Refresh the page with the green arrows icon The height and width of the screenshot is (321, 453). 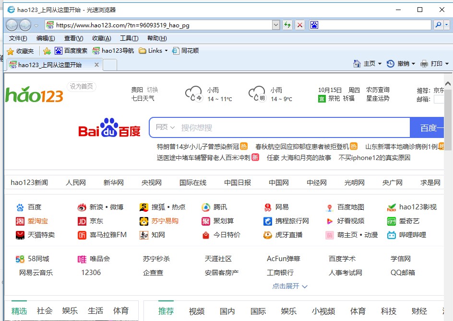click(x=287, y=24)
